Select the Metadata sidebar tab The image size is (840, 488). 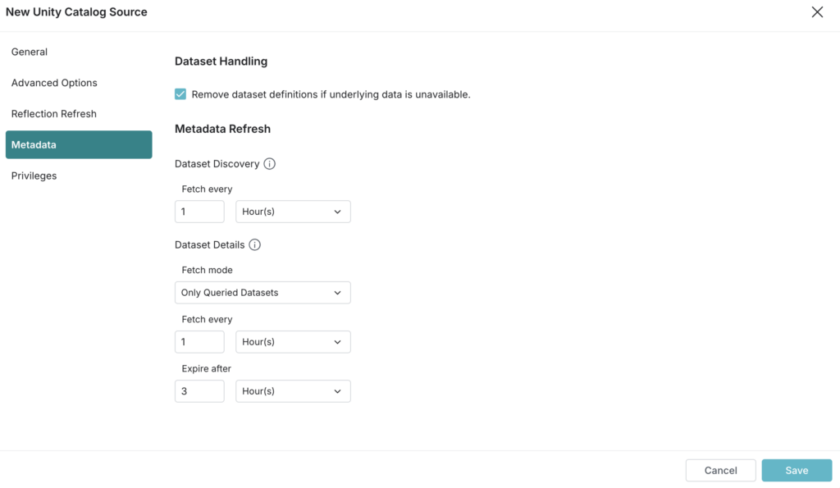(79, 144)
